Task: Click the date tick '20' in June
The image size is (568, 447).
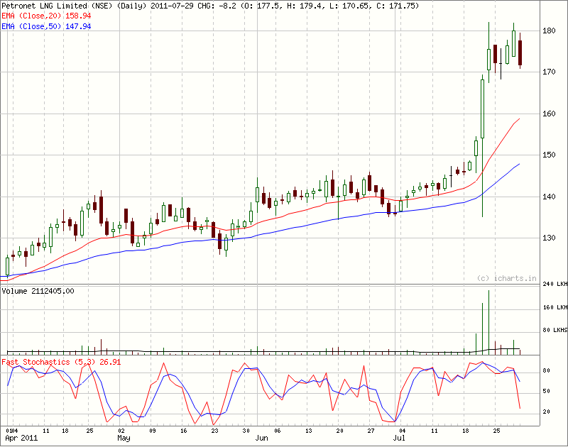Action: pyautogui.click(x=340, y=431)
